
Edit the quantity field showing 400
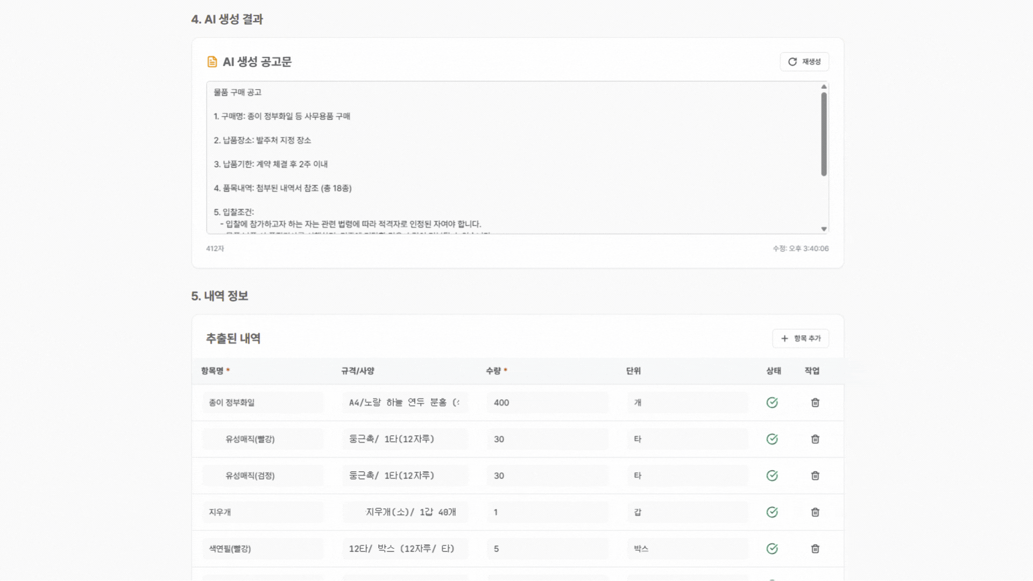click(548, 402)
